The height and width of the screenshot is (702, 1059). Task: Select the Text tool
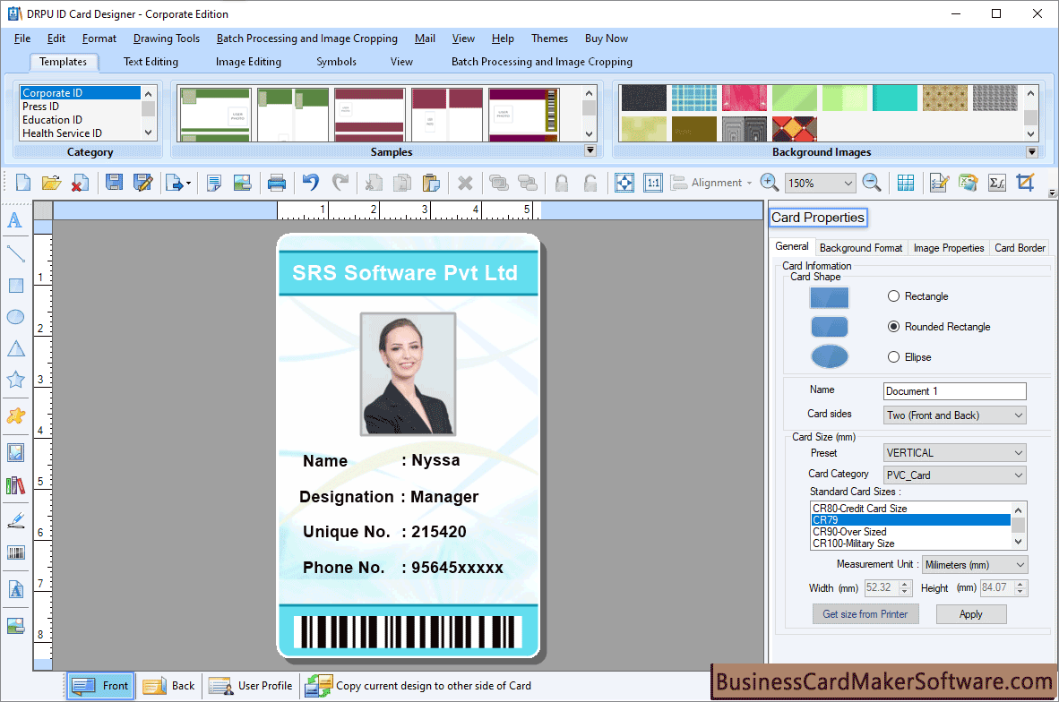pos(14,220)
